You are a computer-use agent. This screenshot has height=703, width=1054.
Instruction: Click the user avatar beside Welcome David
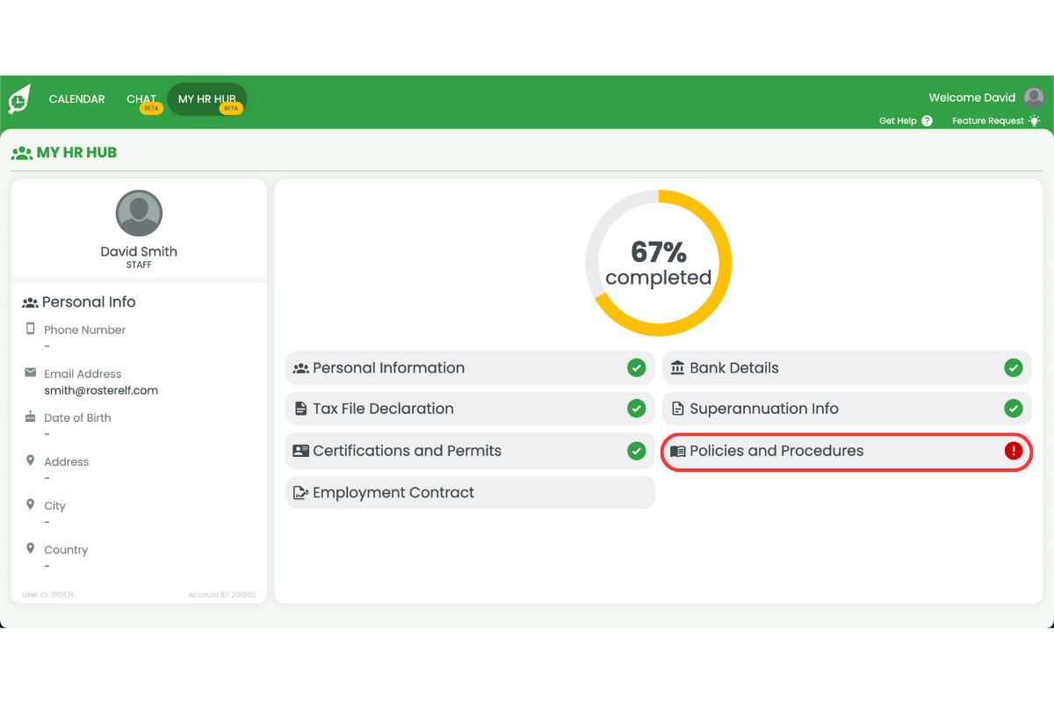click(1034, 98)
